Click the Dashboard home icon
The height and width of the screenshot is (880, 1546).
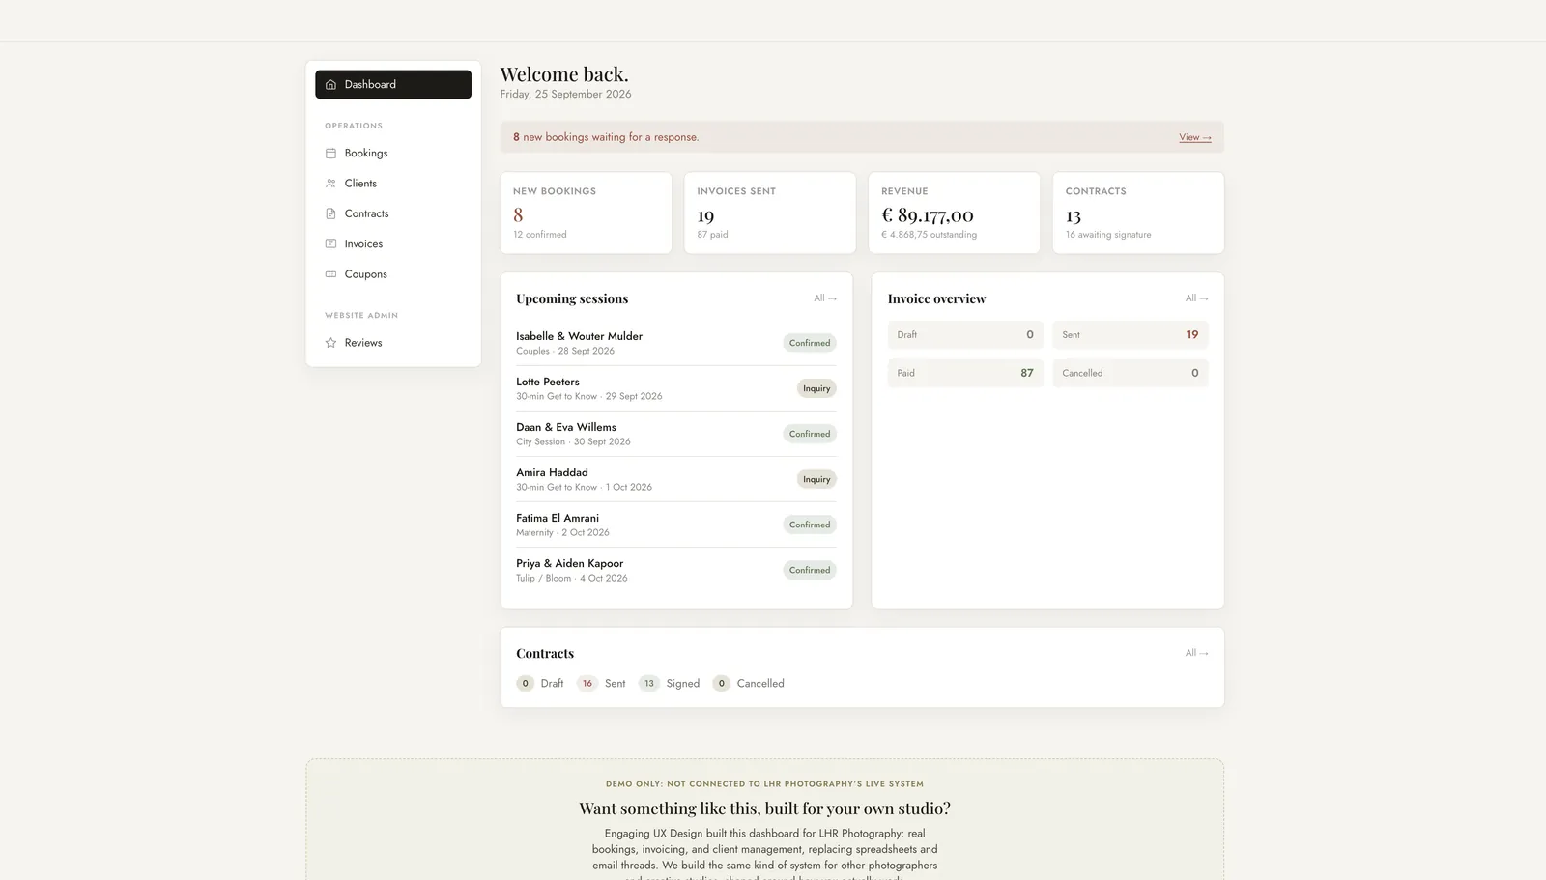tap(330, 84)
